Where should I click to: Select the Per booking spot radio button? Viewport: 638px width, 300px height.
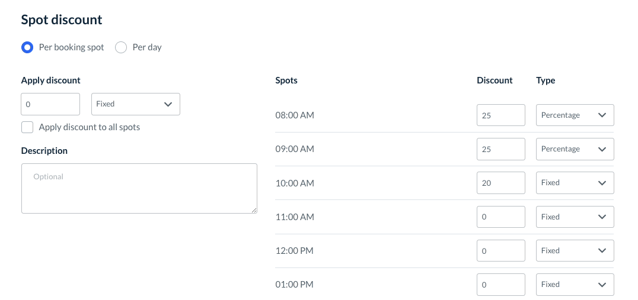(x=27, y=47)
